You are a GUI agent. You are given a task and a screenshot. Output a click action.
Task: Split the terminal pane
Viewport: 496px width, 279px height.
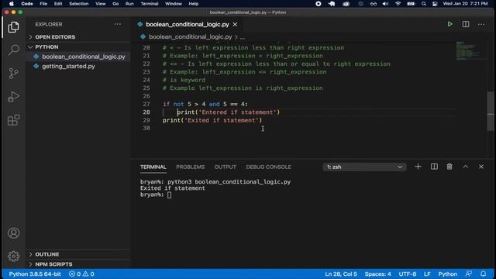[434, 167]
